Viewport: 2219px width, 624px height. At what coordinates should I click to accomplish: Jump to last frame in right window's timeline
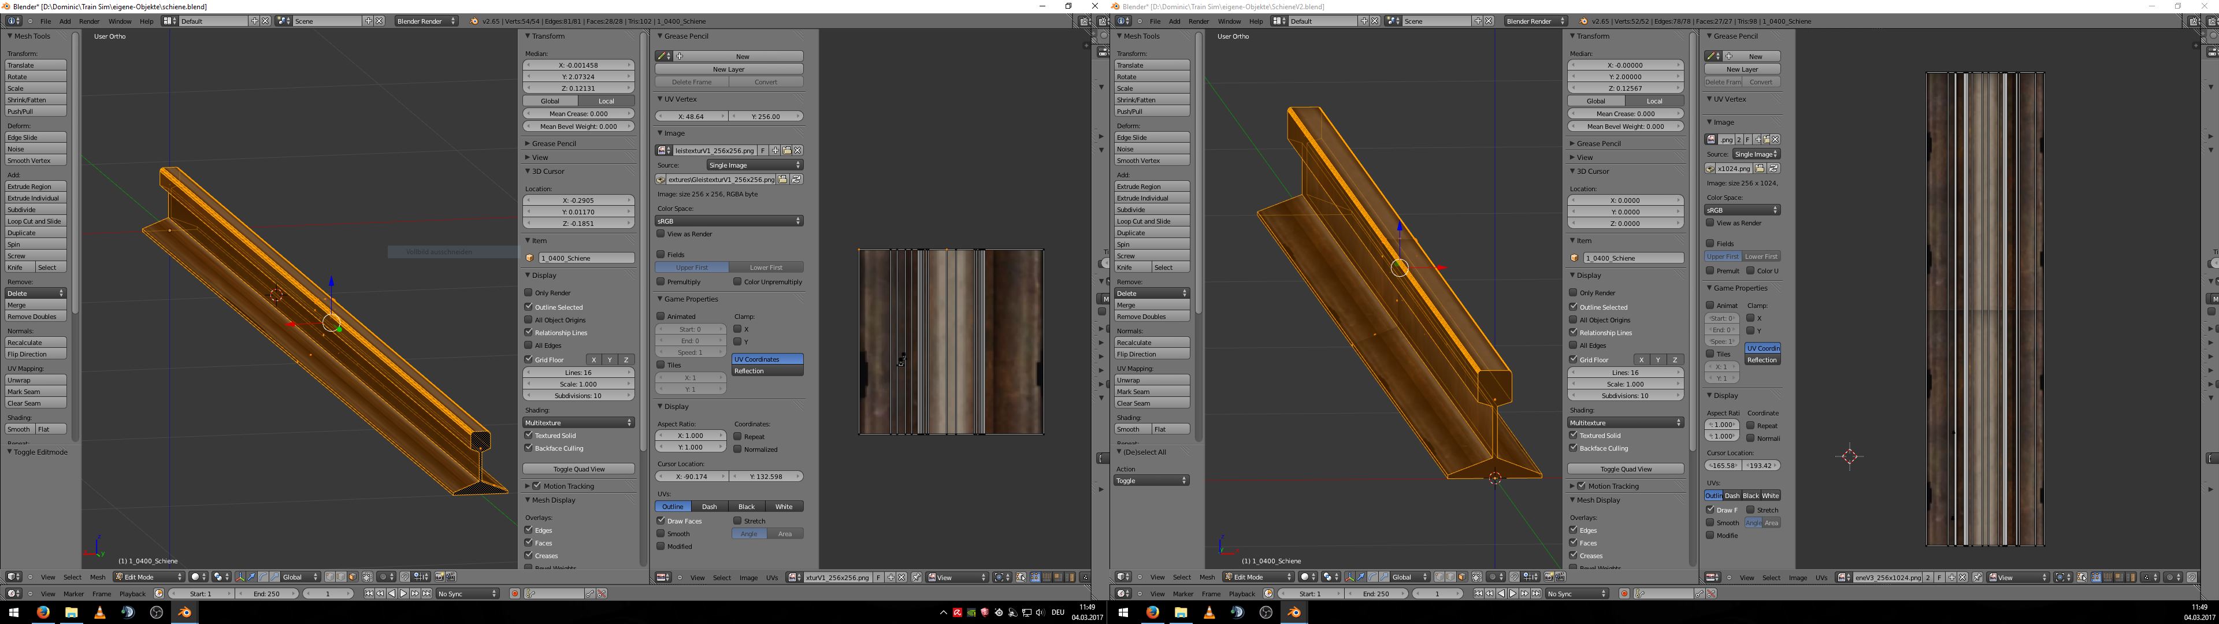click(x=1536, y=594)
